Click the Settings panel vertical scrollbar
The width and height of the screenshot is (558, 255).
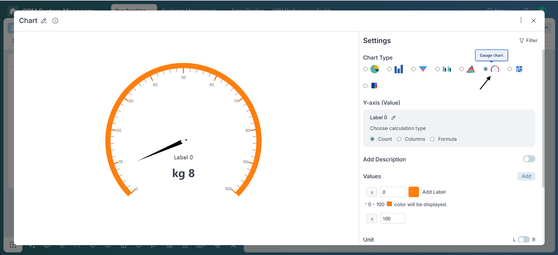543,119
